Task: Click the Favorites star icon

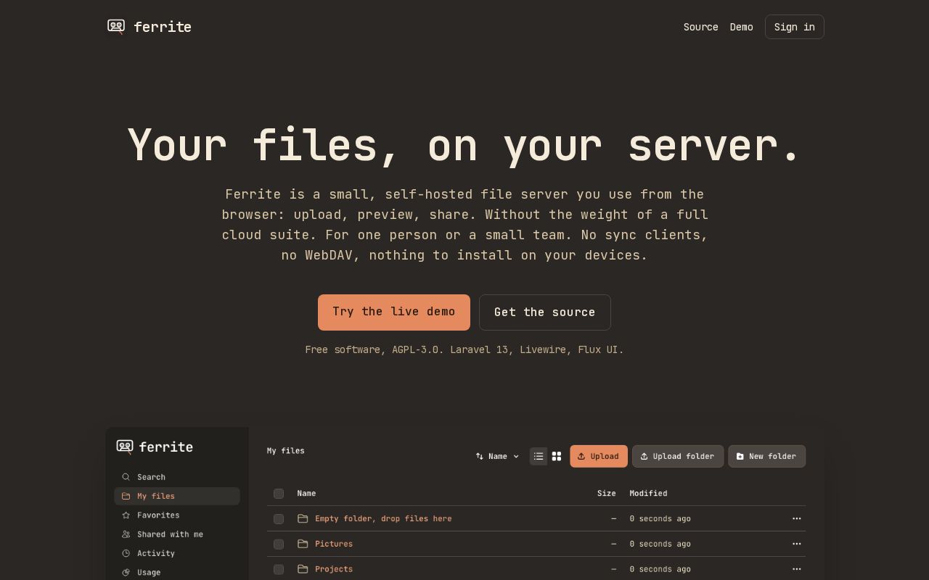Action: pyautogui.click(x=126, y=515)
